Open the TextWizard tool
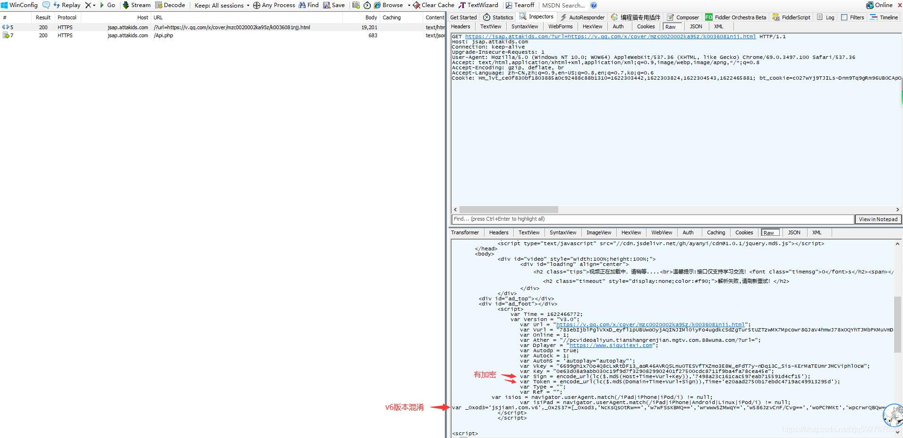903x438 pixels. pos(478,5)
